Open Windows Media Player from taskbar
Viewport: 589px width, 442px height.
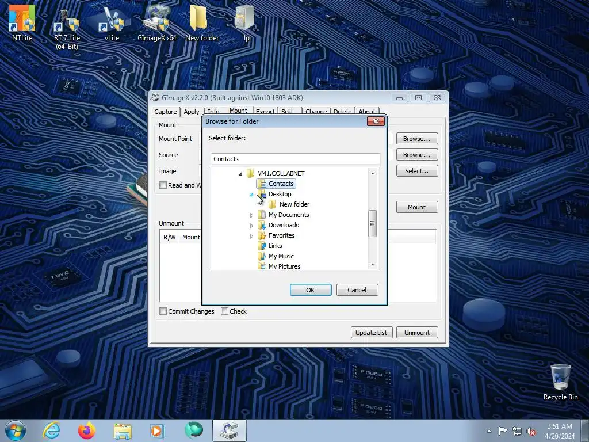(158, 430)
